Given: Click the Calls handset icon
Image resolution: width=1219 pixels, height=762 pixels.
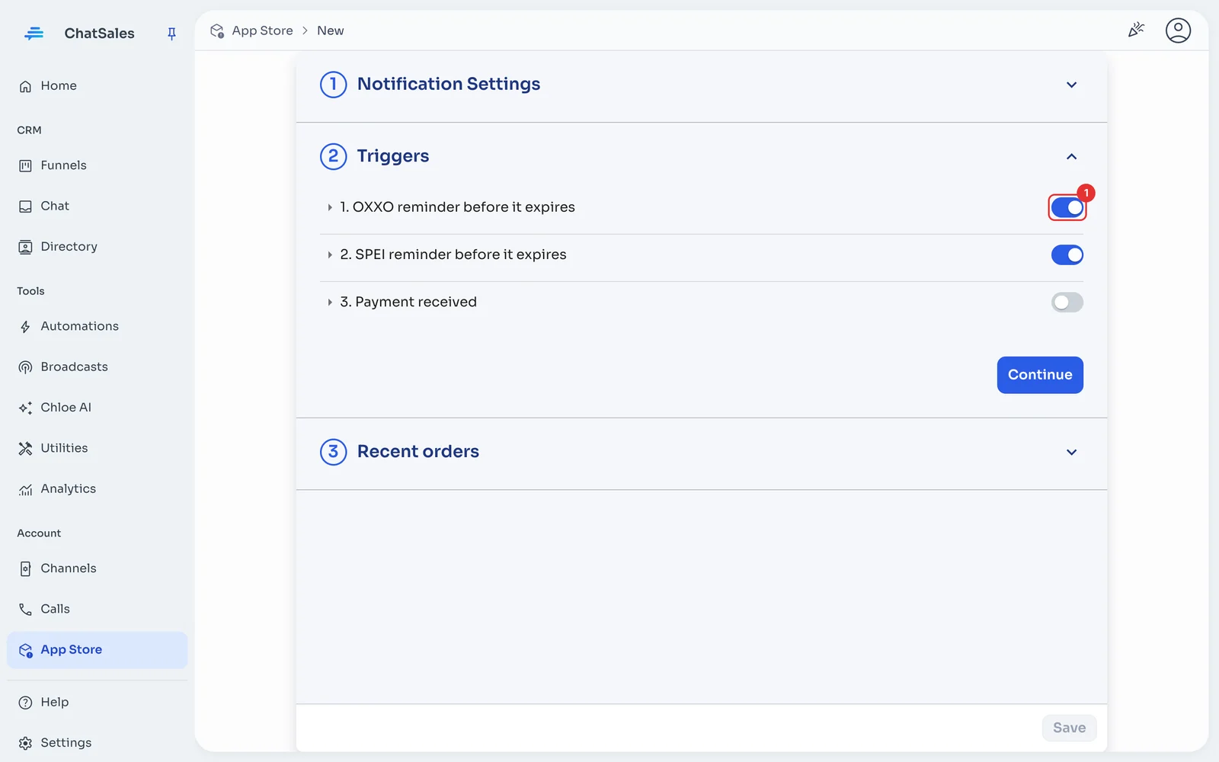Looking at the screenshot, I should (25, 609).
